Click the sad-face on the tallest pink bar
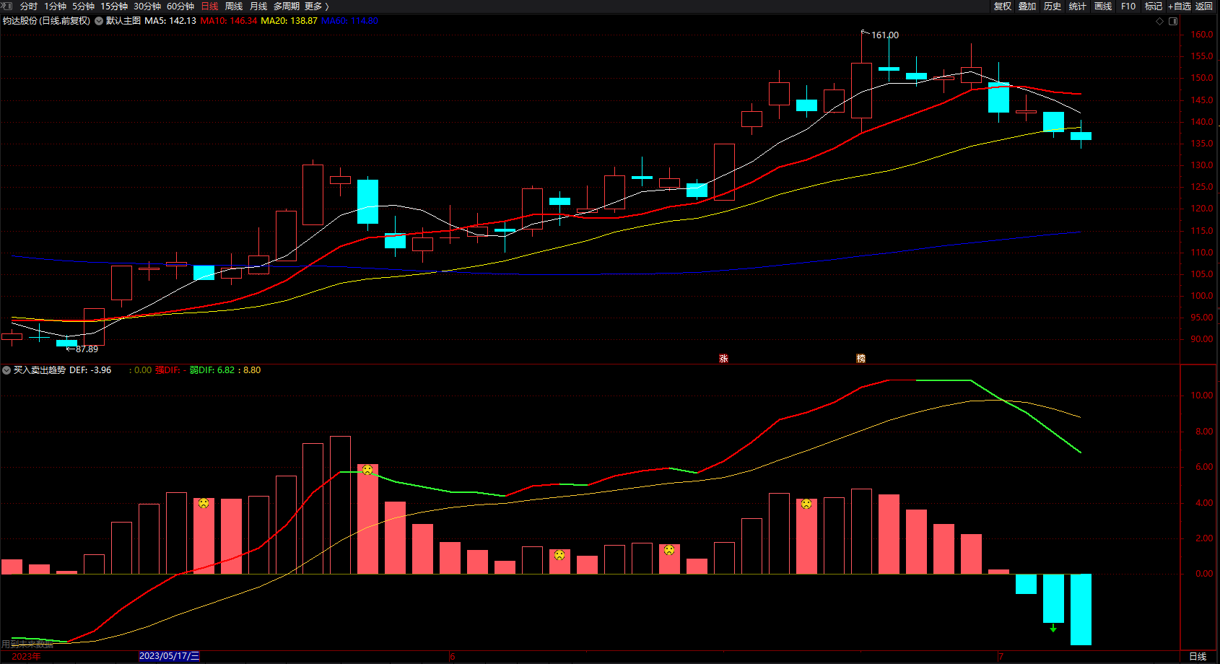The height and width of the screenshot is (664, 1220). tap(367, 470)
